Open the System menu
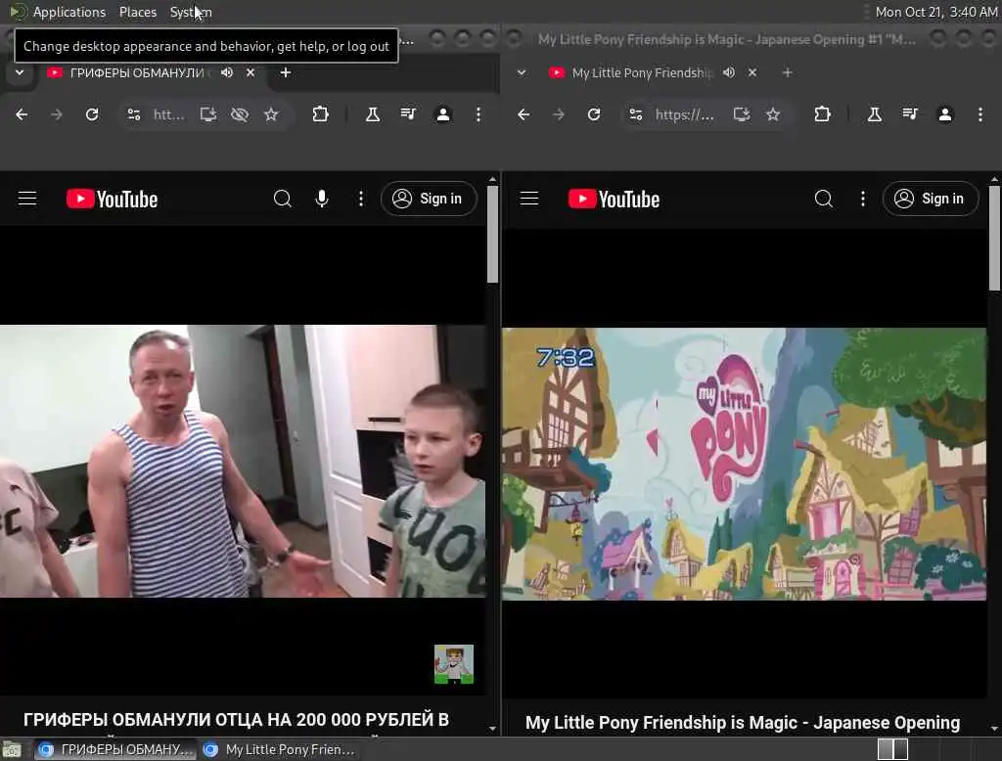Viewport: 1002px width, 761px height. coord(191,12)
